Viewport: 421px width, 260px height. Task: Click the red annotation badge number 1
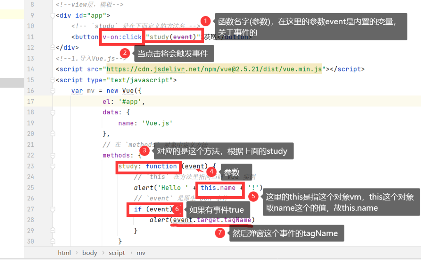point(205,21)
